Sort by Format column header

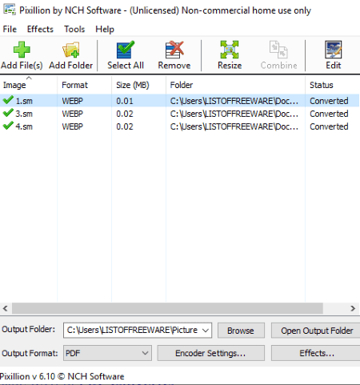[x=84, y=85]
